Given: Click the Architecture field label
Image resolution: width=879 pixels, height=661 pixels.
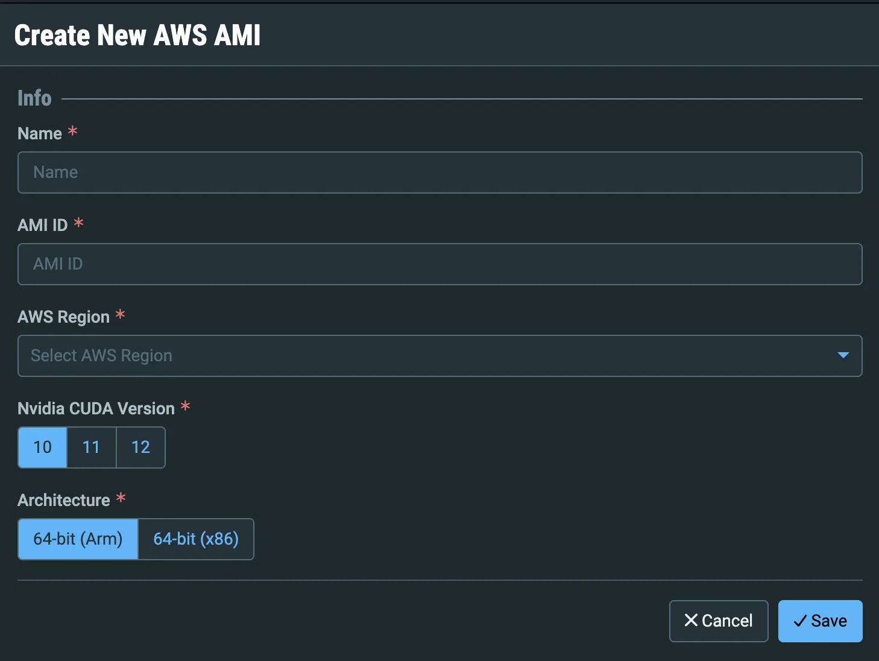Looking at the screenshot, I should pos(64,500).
